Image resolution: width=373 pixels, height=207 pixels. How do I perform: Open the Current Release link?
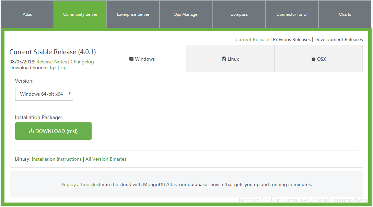(252, 39)
